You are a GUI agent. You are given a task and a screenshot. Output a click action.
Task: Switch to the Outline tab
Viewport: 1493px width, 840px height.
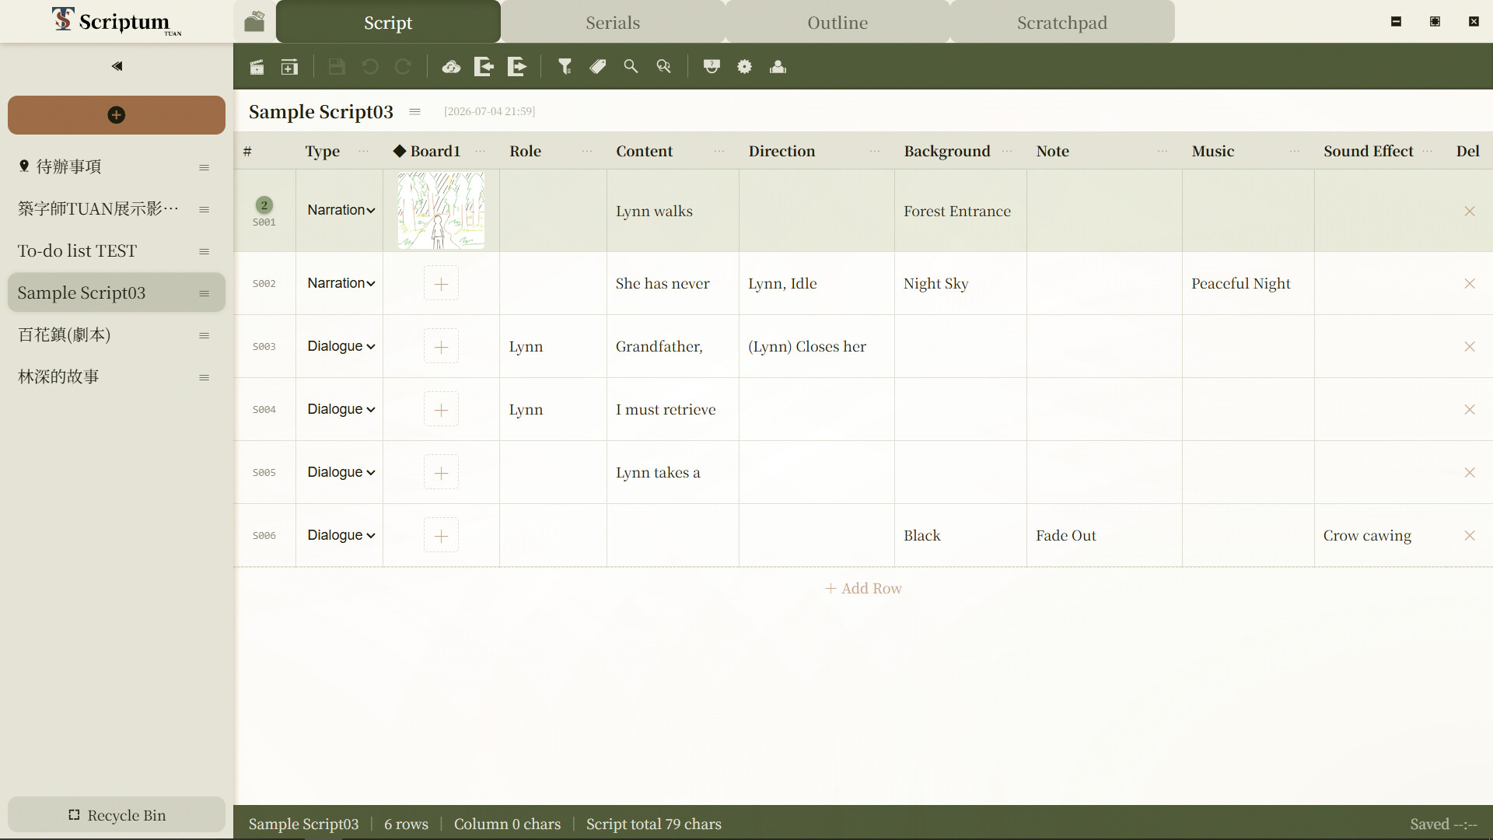tap(837, 22)
